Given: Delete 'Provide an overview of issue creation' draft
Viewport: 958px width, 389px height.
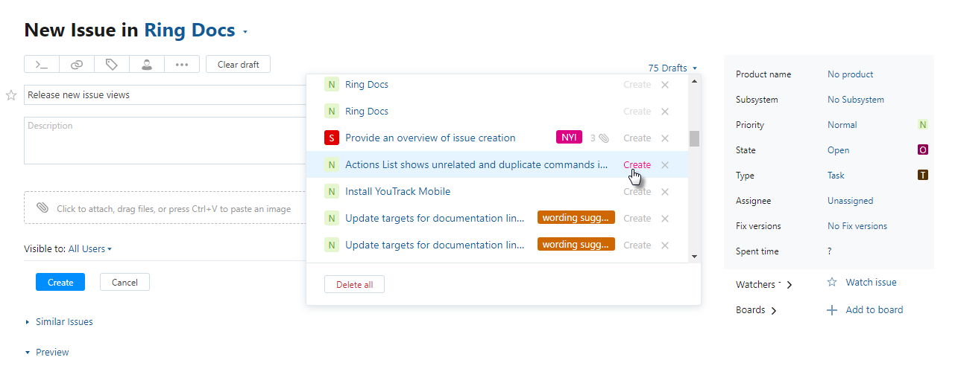Looking at the screenshot, I should click(665, 138).
